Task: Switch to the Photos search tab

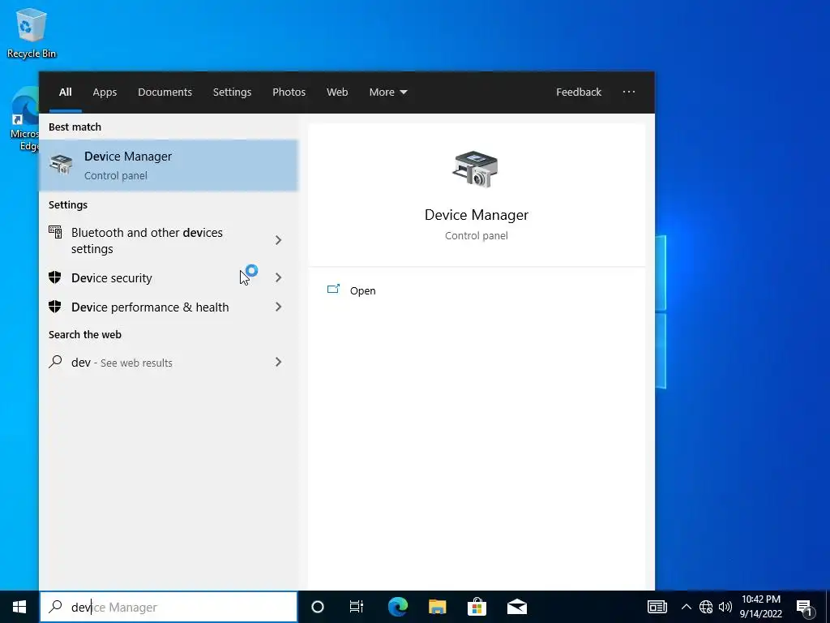Action: 289,92
